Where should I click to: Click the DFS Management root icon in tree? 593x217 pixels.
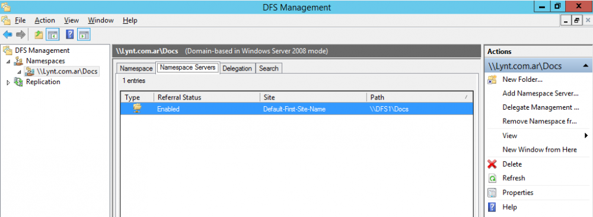point(8,50)
